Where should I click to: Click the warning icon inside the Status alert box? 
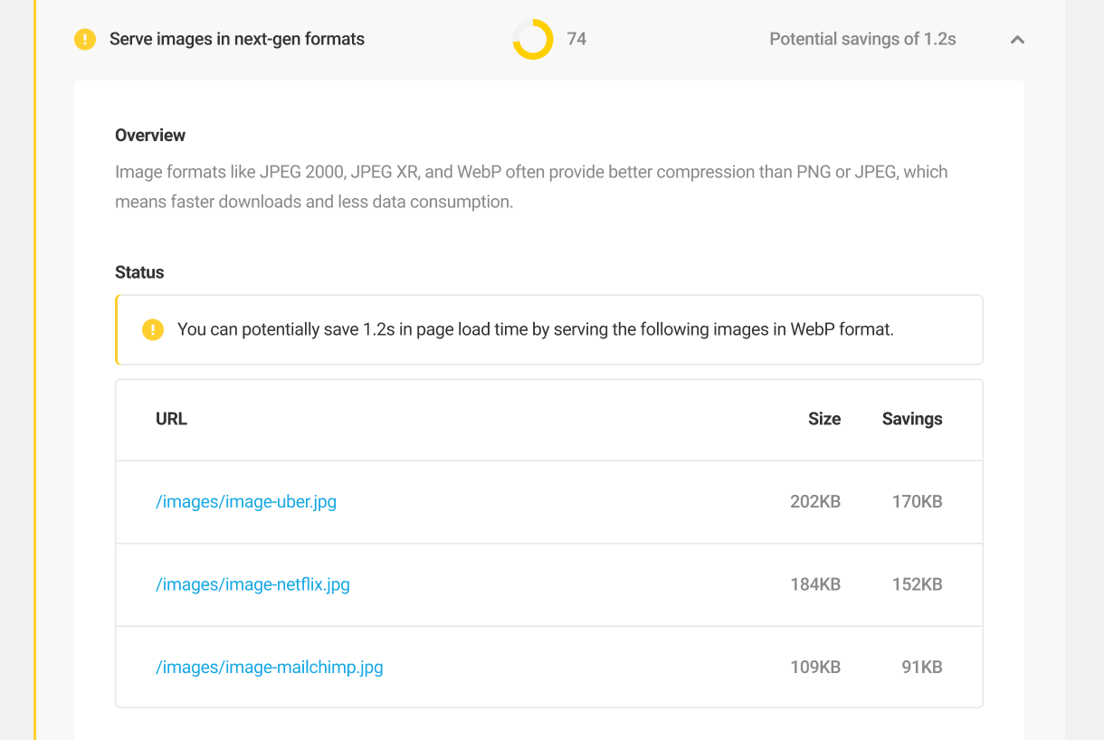point(153,329)
